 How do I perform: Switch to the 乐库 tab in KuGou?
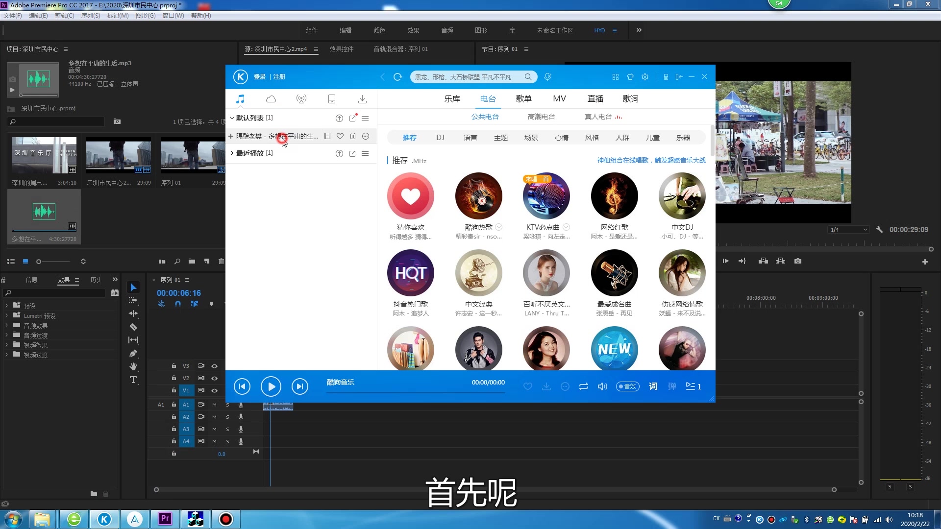(x=452, y=98)
